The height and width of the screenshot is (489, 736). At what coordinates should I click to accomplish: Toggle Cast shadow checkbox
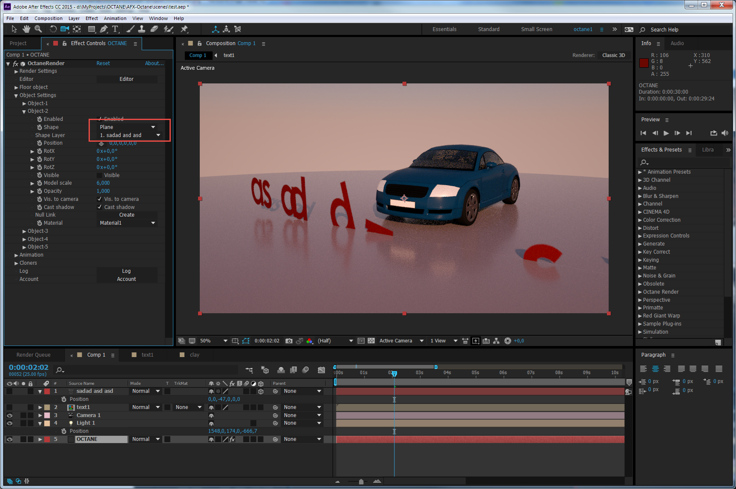tap(99, 207)
